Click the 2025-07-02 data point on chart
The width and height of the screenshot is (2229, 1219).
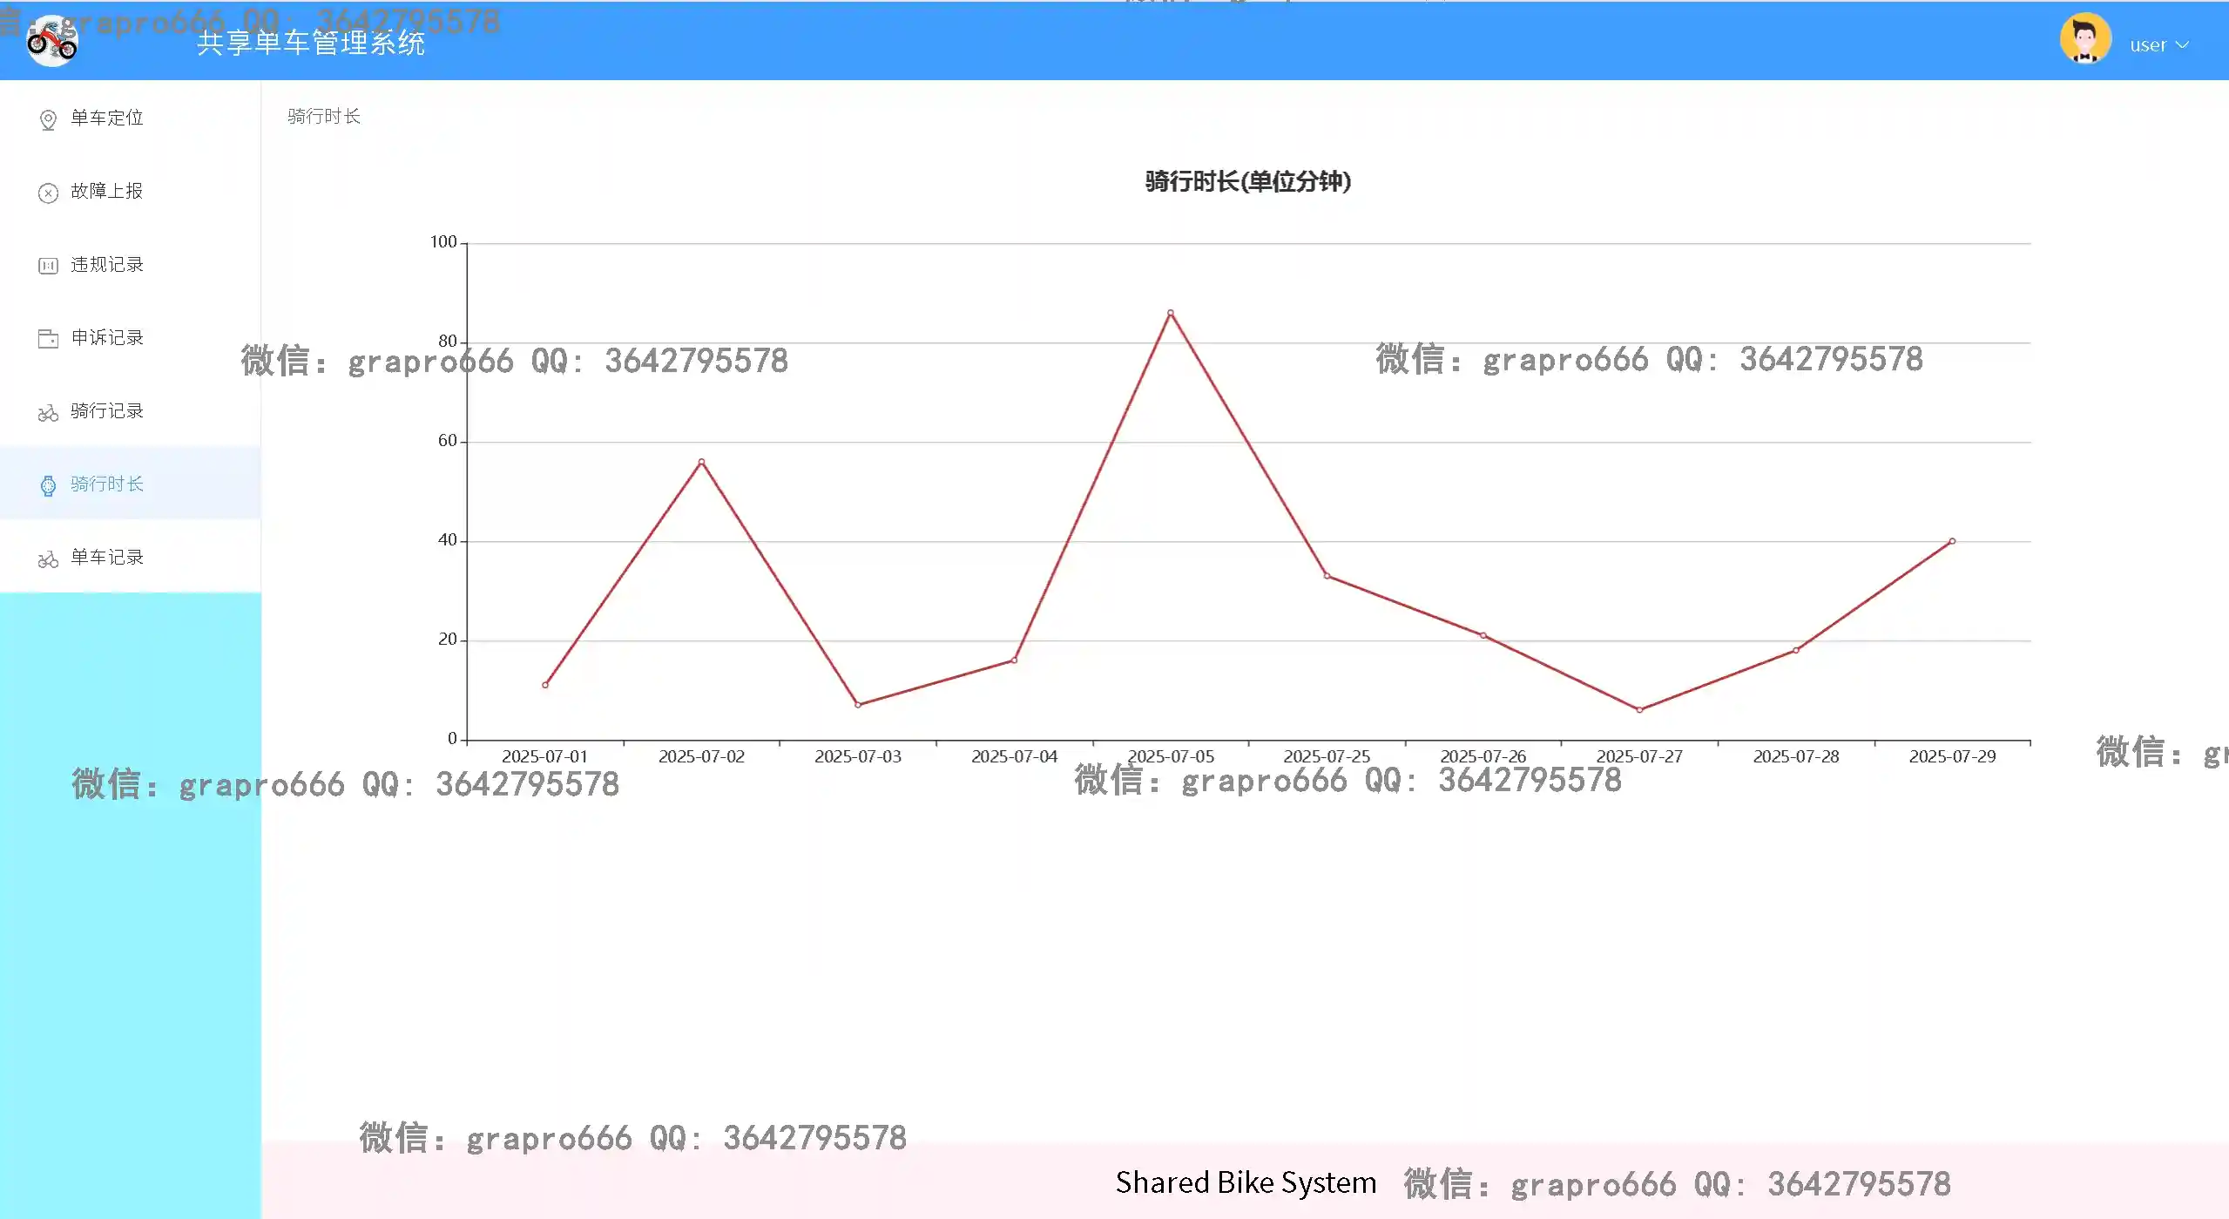(701, 462)
